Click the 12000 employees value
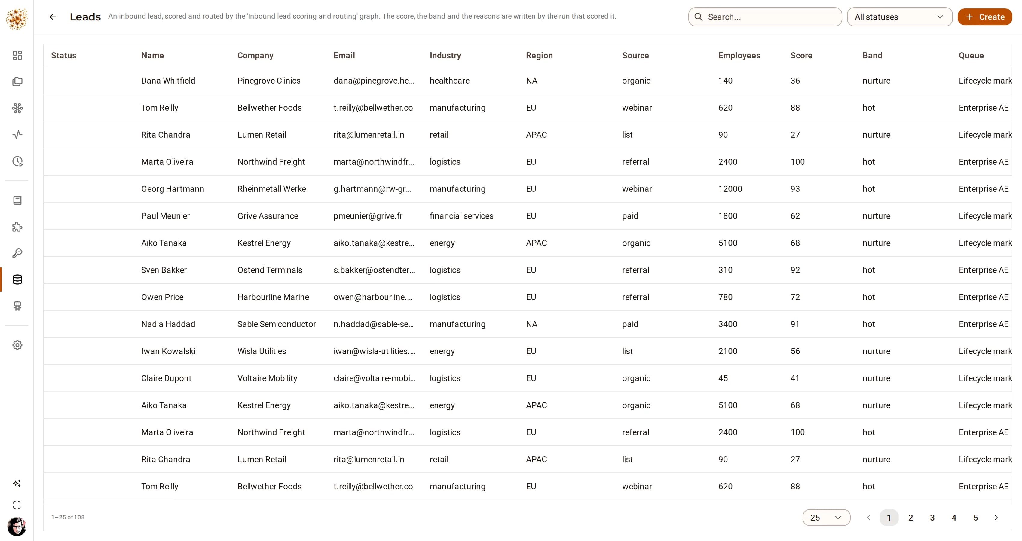1022x541 pixels. click(730, 189)
